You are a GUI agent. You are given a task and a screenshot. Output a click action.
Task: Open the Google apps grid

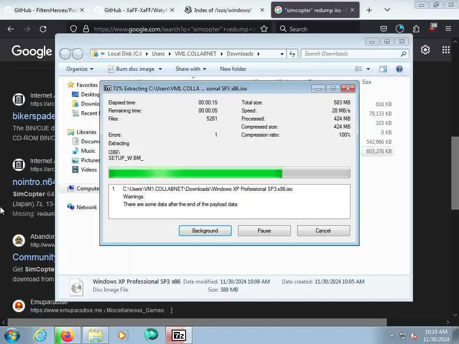click(446, 50)
